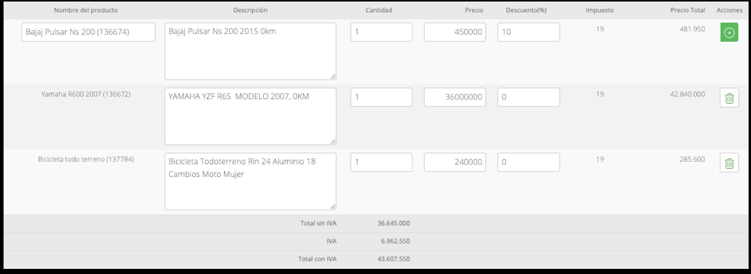The height and width of the screenshot is (274, 751).
Task: Click the Precio Total column header
Action: 687,10
